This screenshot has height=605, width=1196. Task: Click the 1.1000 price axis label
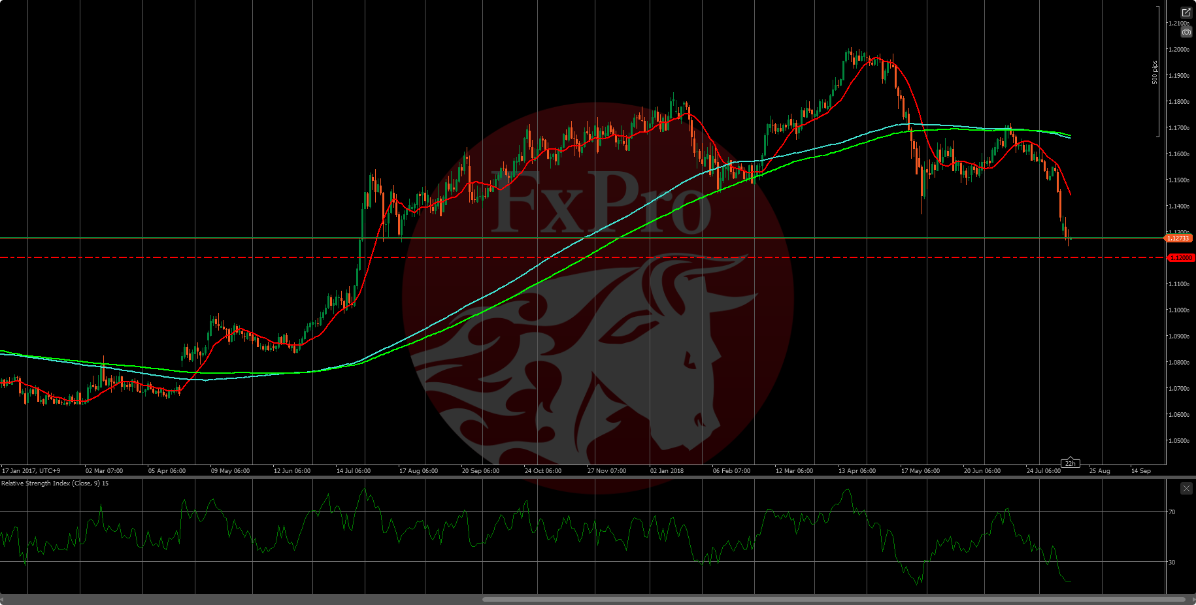click(1179, 310)
